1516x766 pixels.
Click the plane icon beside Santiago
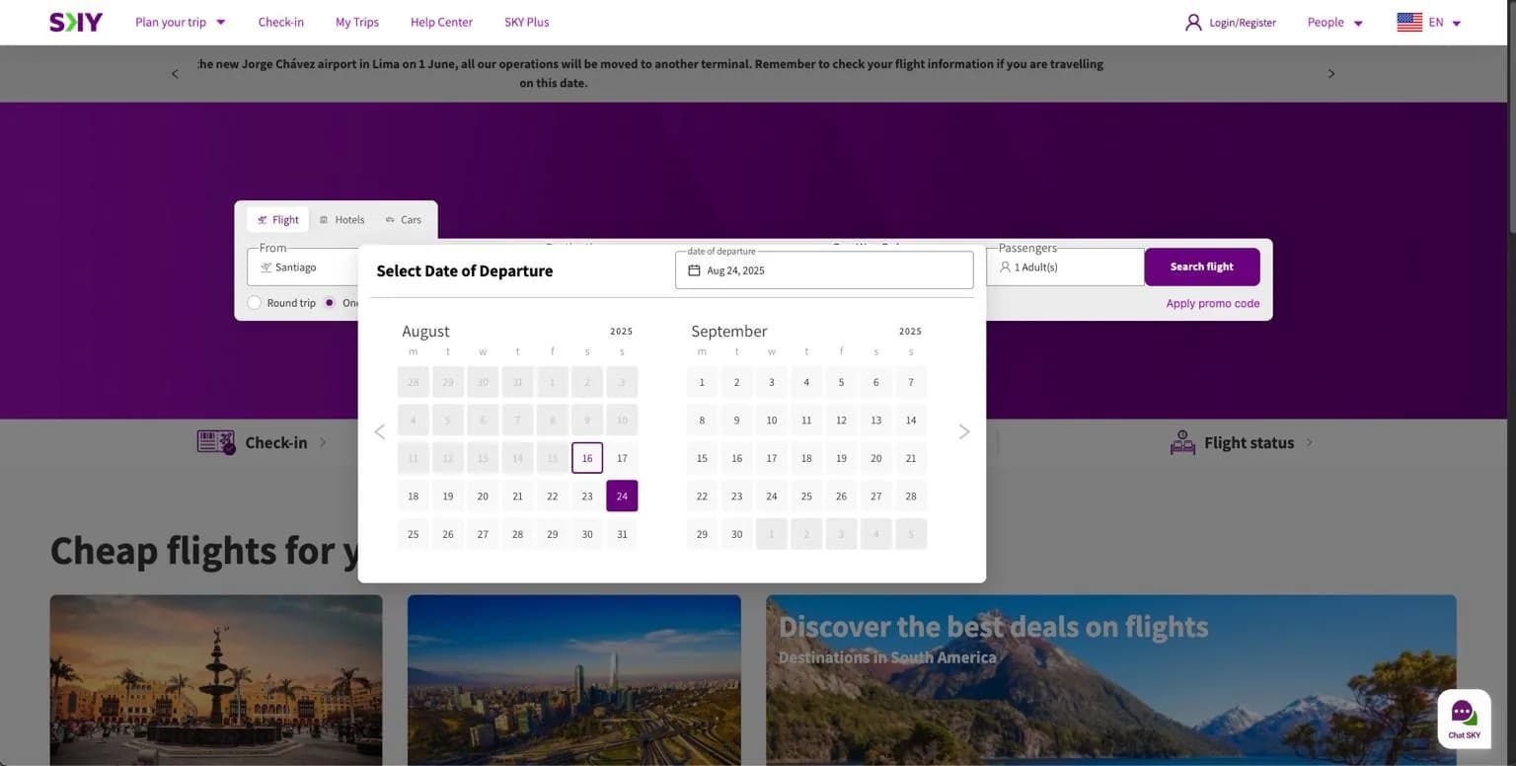click(x=265, y=268)
